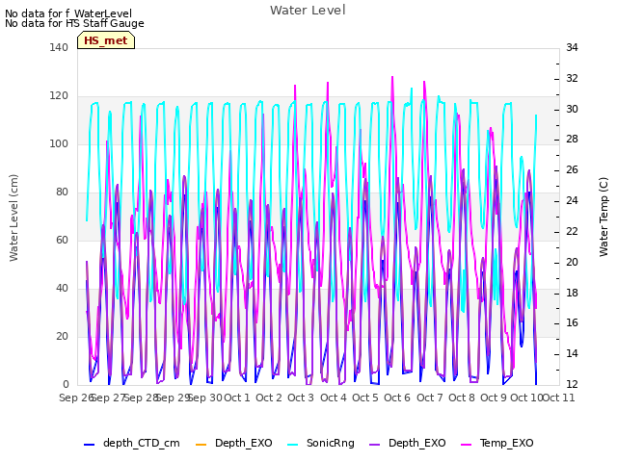Click the 'No data for f_WaterLevel' message
Screen dimensions: 617x462
(68, 13)
